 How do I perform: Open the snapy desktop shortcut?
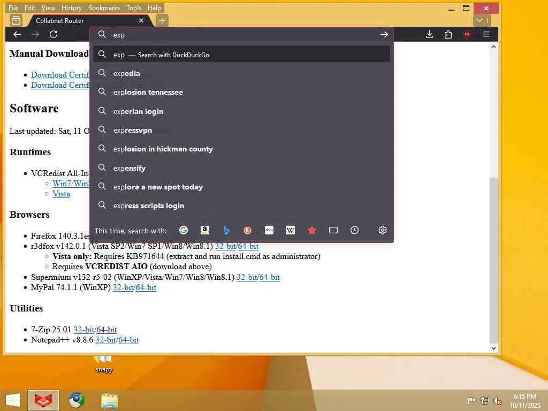pos(103,364)
